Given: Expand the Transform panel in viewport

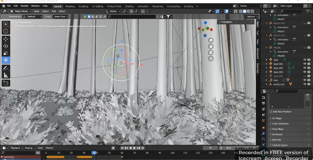Looking at the screenshot, I should (227, 22).
